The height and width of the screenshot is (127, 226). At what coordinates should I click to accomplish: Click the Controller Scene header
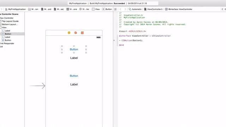pyautogui.click(x=9, y=14)
